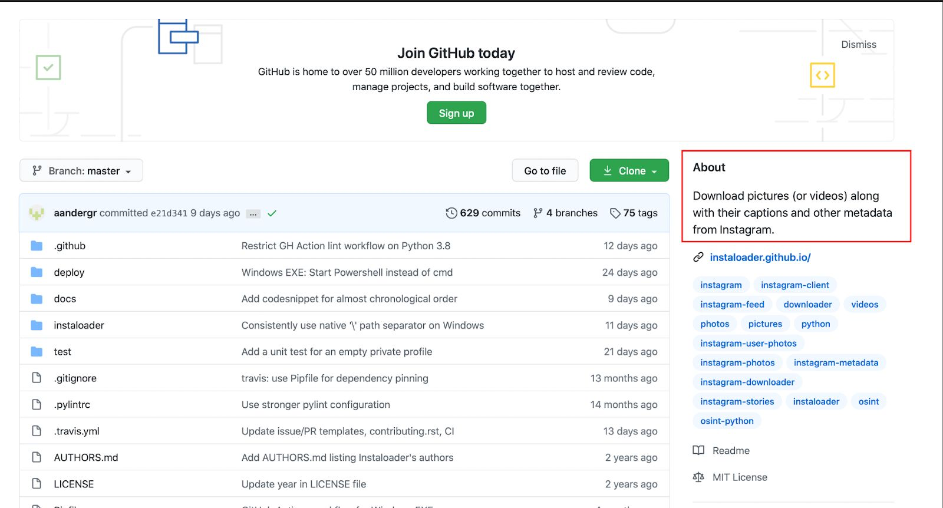Click the LICENSE file icon
The image size is (943, 508).
pyautogui.click(x=37, y=484)
